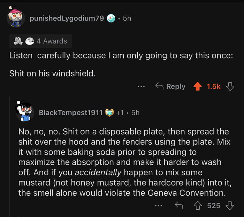The height and width of the screenshot is (217, 244).
Task: Reply to punishedLygodium79's comment
Action: tap(170, 86)
